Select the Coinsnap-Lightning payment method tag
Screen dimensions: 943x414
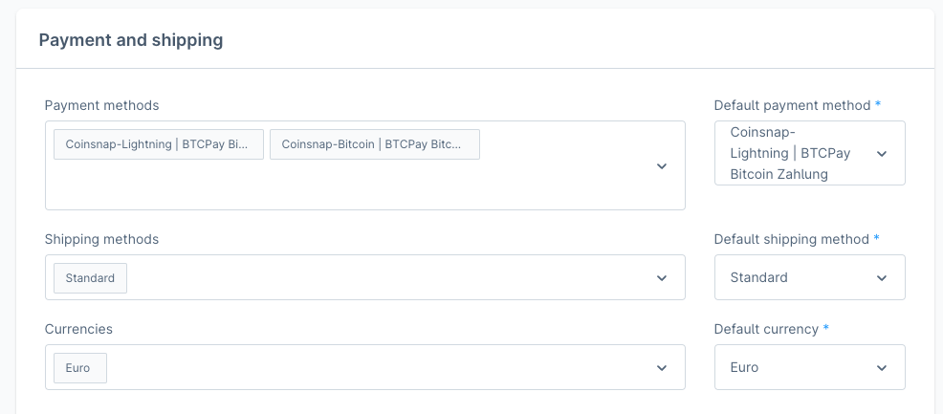click(159, 144)
